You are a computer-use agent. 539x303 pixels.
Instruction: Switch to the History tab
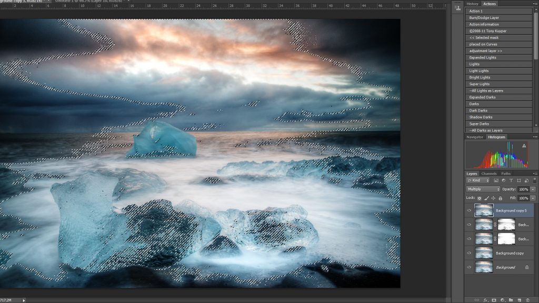[x=472, y=4]
